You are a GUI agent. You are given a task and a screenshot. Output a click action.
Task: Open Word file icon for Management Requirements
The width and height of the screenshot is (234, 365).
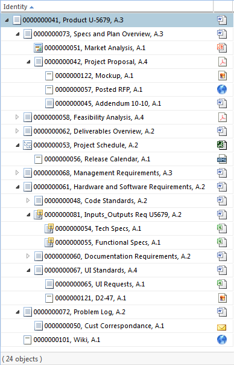pyautogui.click(x=222, y=173)
